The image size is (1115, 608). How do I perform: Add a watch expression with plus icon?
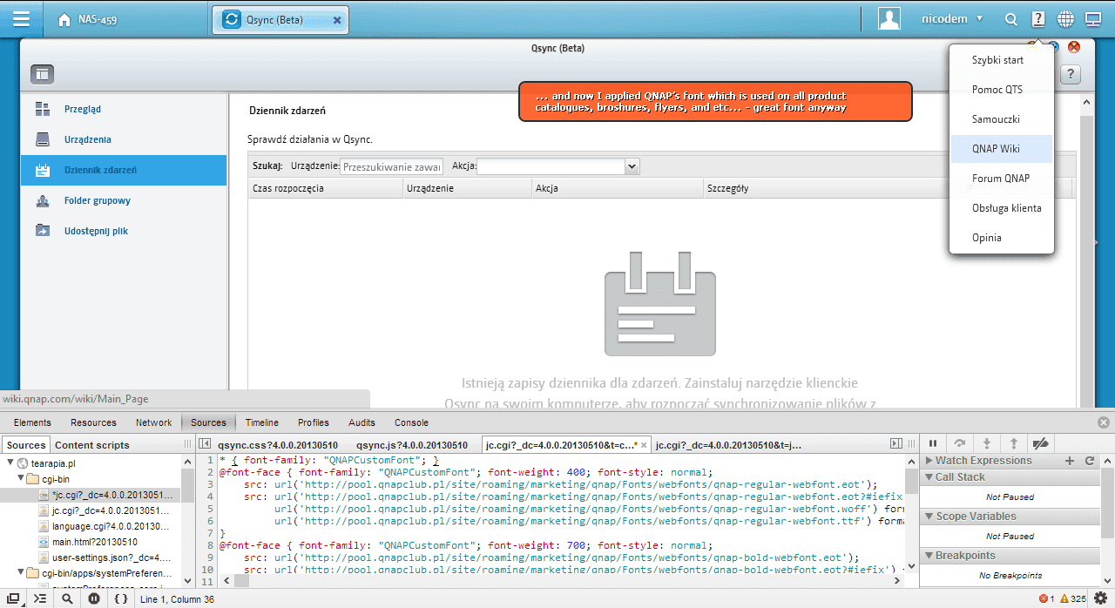coord(1071,461)
